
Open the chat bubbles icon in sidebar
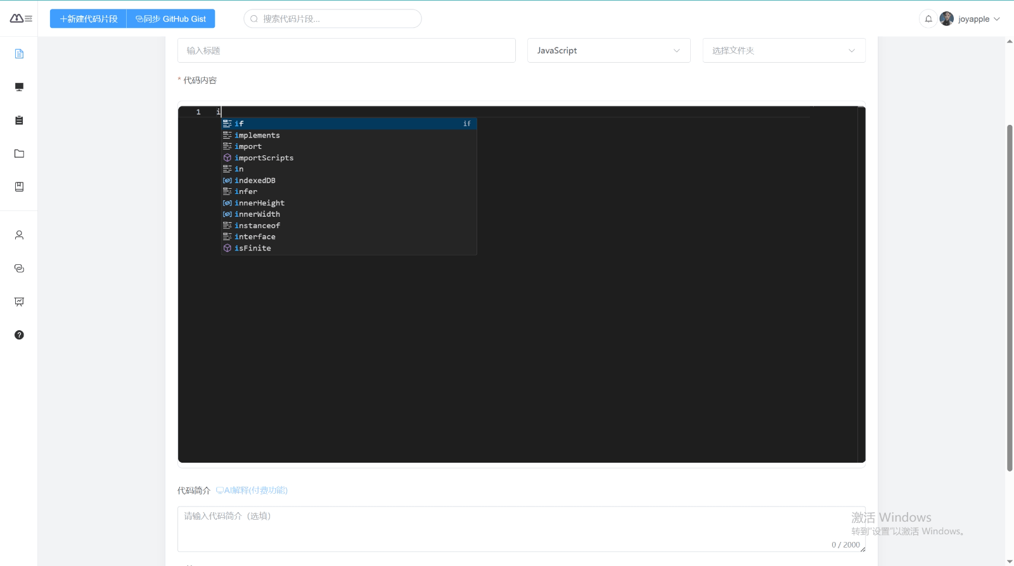(19, 269)
